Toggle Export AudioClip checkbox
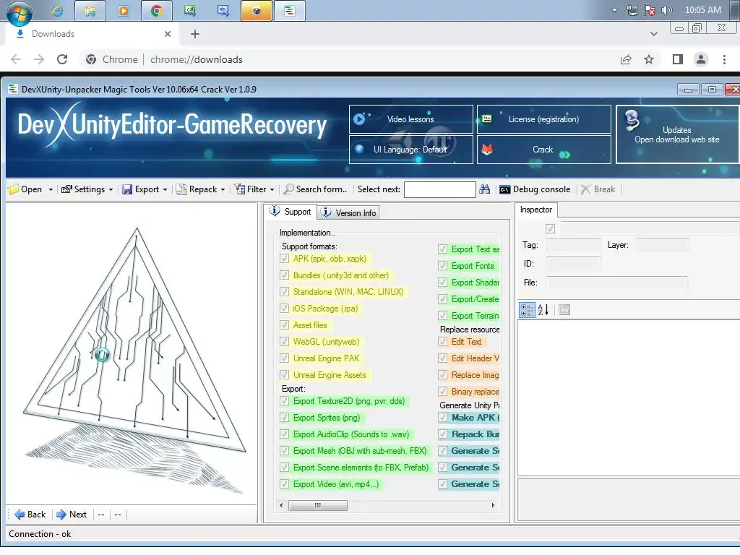Screen dimensions: 740x555 (x=284, y=434)
